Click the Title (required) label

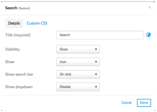(18, 35)
